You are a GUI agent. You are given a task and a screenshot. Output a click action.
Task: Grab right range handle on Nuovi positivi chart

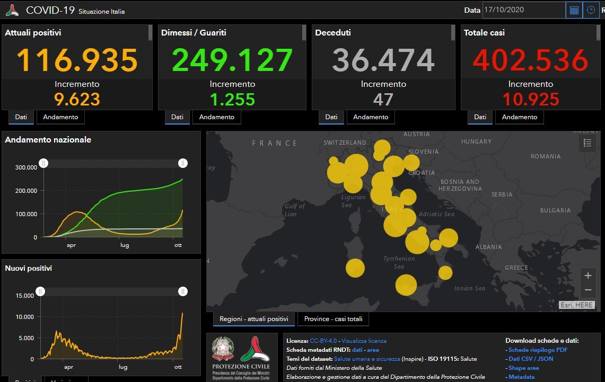183,291
